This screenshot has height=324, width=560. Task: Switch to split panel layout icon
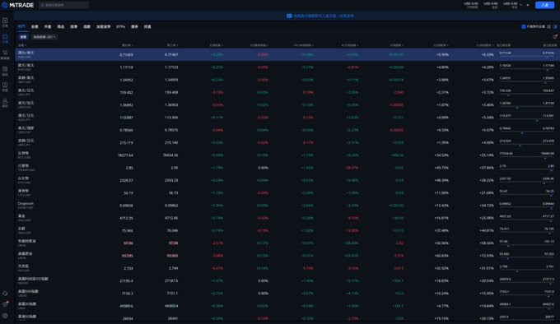(554, 27)
